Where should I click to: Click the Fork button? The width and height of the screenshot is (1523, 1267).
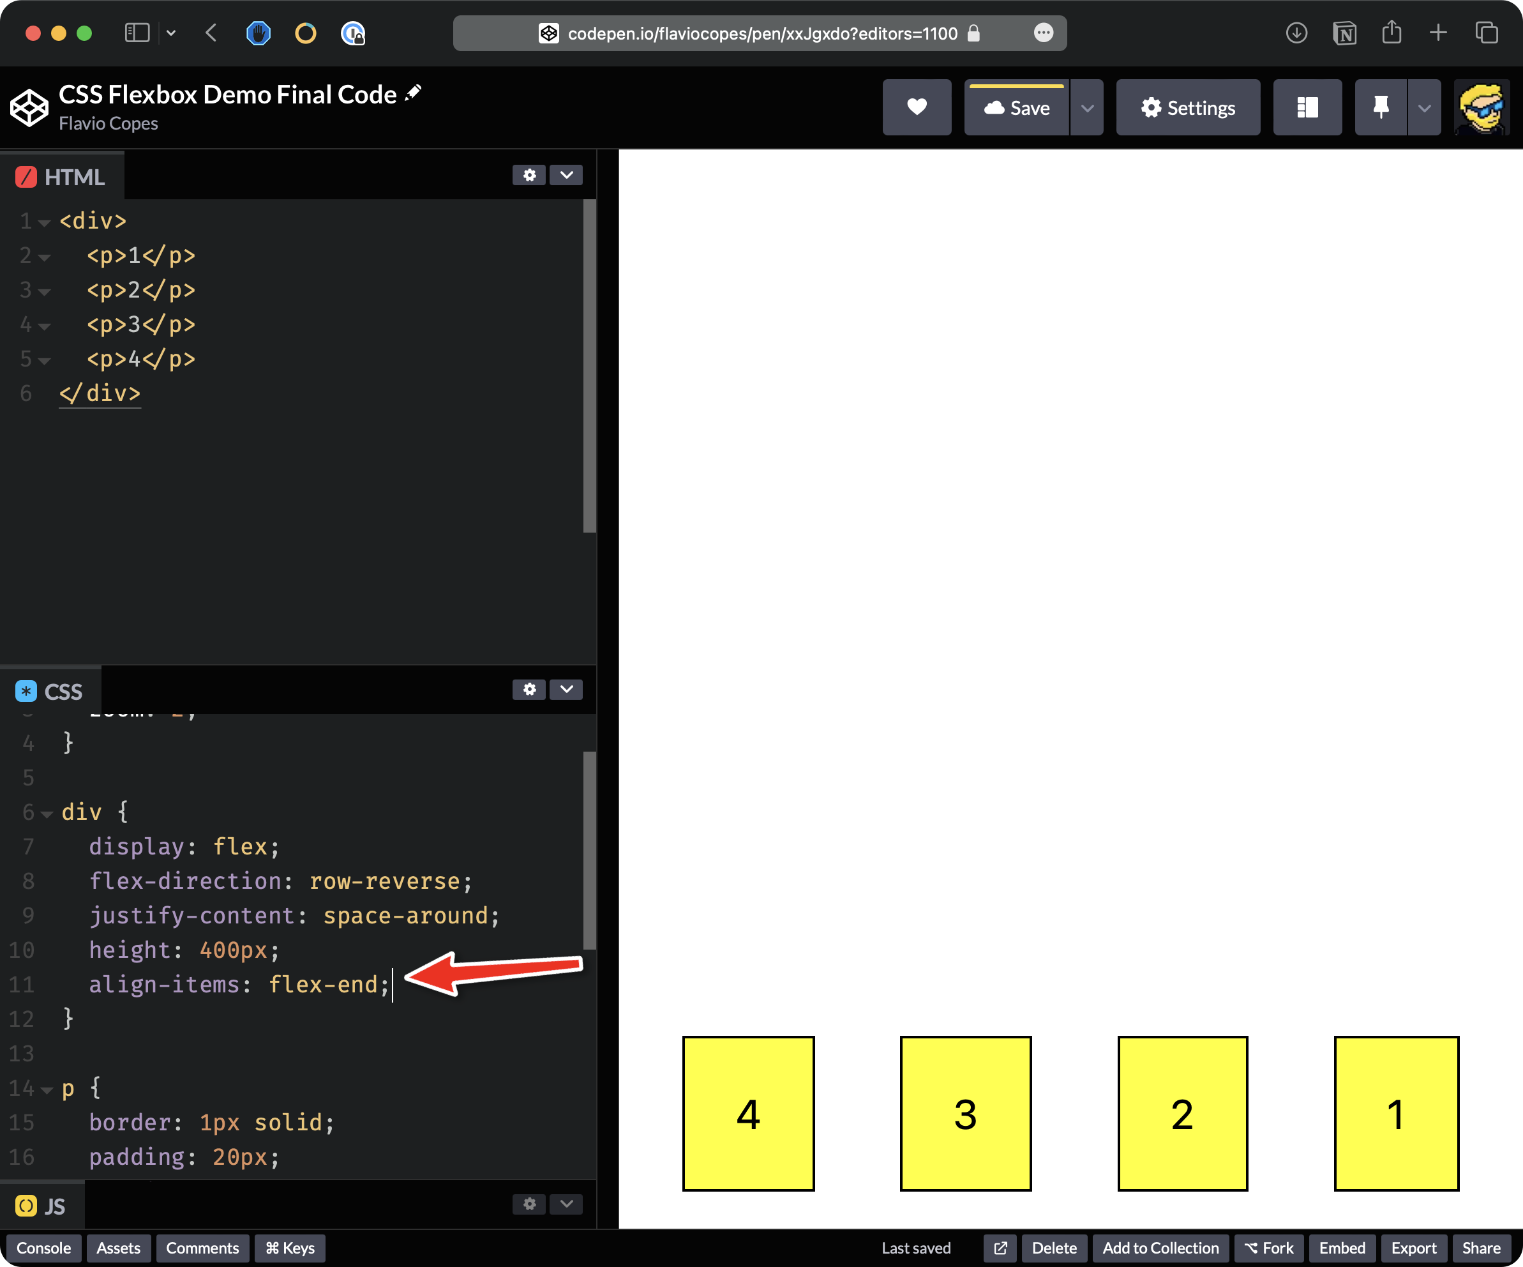point(1268,1248)
